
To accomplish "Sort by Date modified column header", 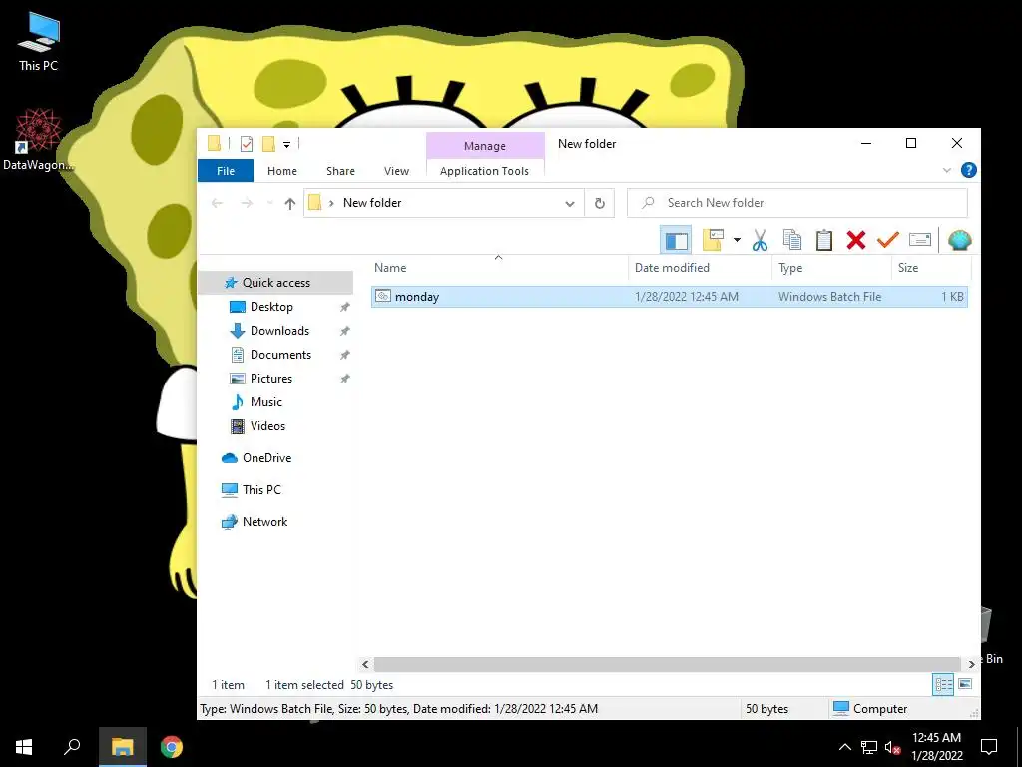I will point(700,268).
